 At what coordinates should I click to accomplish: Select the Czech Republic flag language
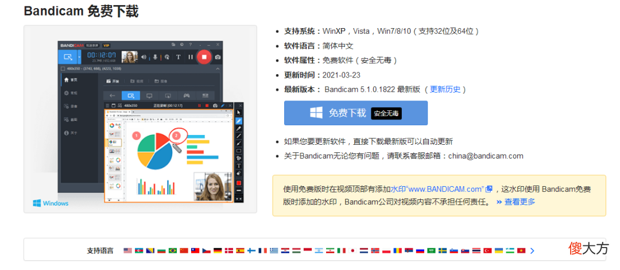tap(207, 250)
